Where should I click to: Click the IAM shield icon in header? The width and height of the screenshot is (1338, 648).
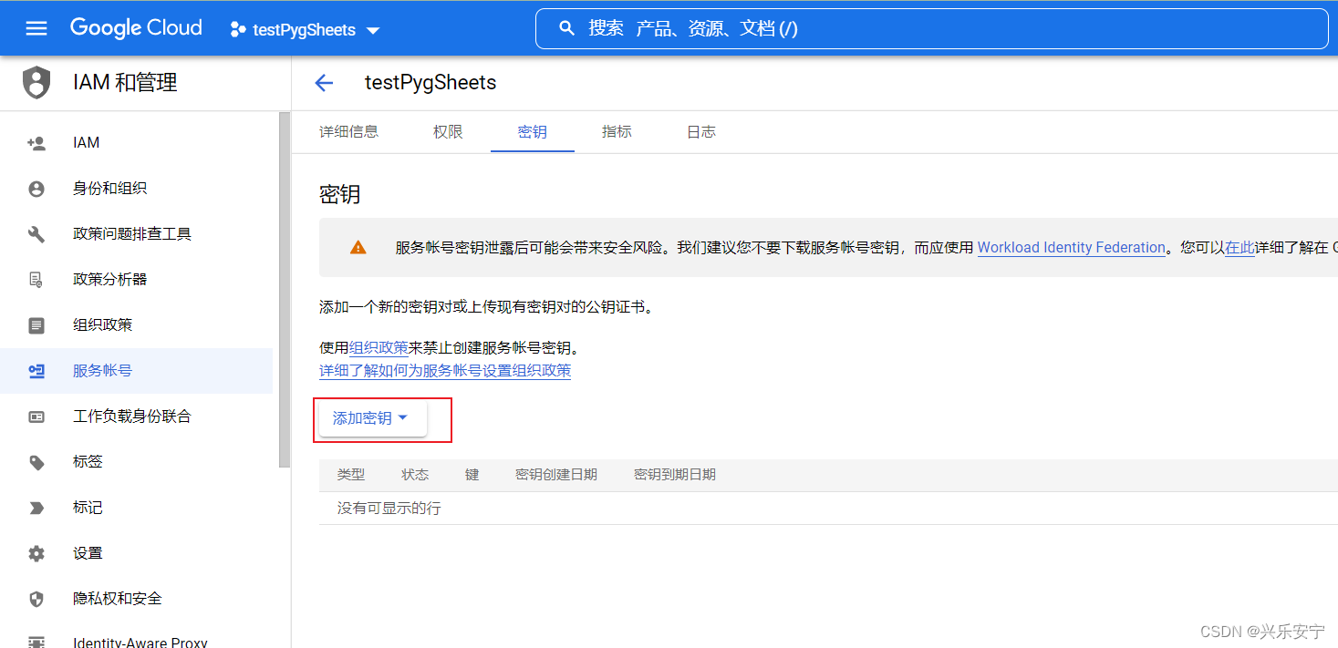pos(36,83)
